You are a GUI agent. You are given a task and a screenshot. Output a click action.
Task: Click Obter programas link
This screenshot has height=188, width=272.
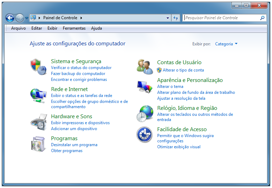pos(67,151)
